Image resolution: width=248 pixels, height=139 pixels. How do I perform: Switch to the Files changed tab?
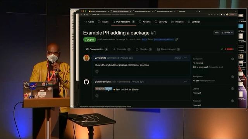click(168, 49)
